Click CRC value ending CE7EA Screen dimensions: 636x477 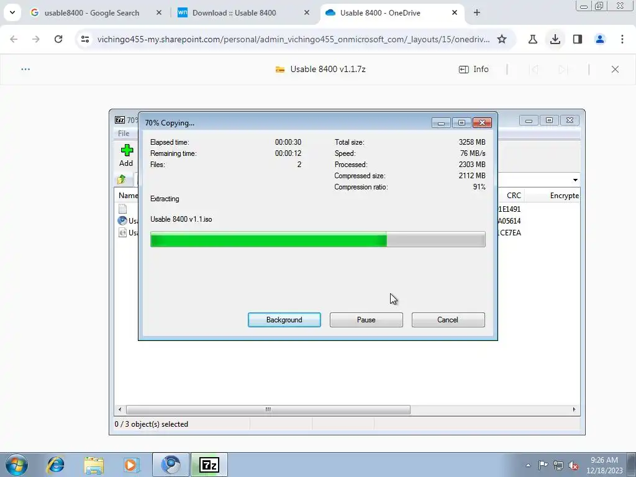[x=510, y=233]
